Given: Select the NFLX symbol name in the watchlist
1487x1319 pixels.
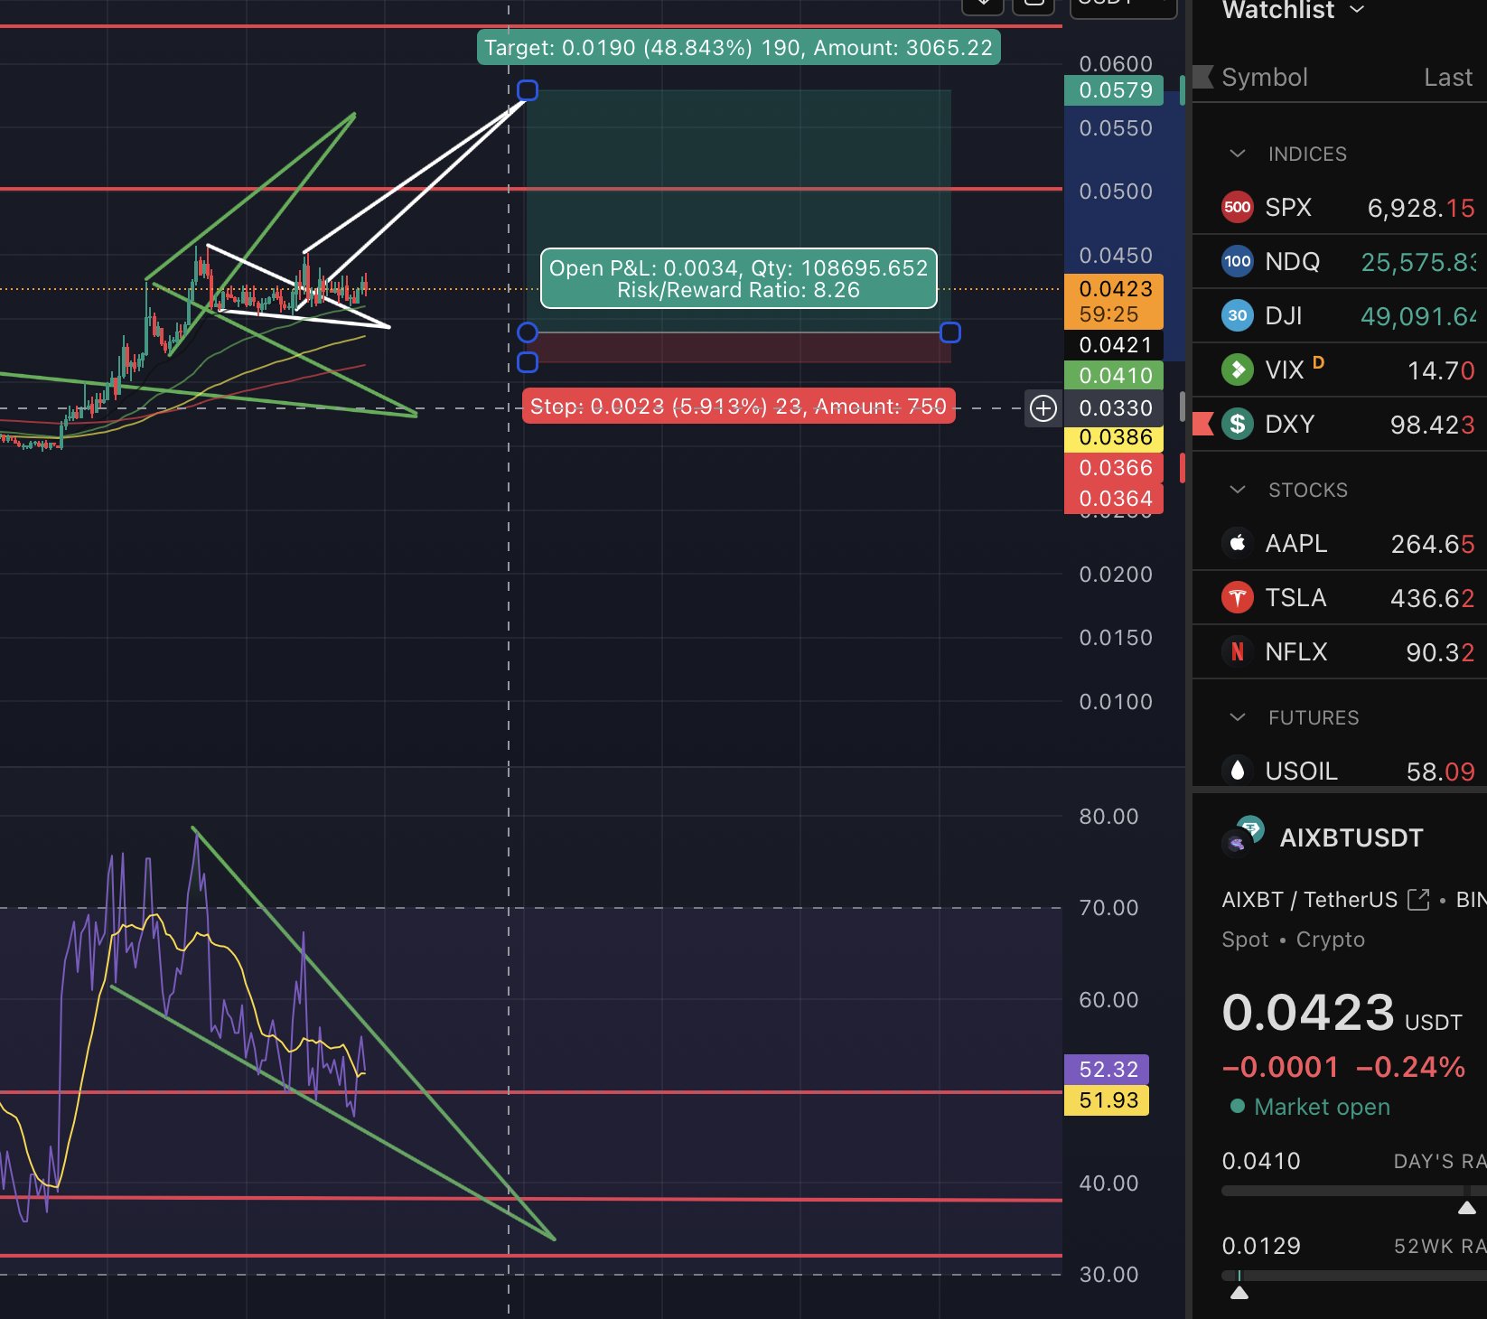Looking at the screenshot, I should [x=1296, y=652].
